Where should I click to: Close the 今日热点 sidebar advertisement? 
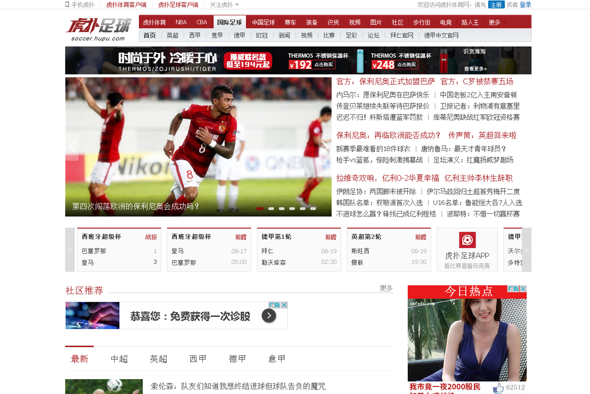click(x=523, y=289)
